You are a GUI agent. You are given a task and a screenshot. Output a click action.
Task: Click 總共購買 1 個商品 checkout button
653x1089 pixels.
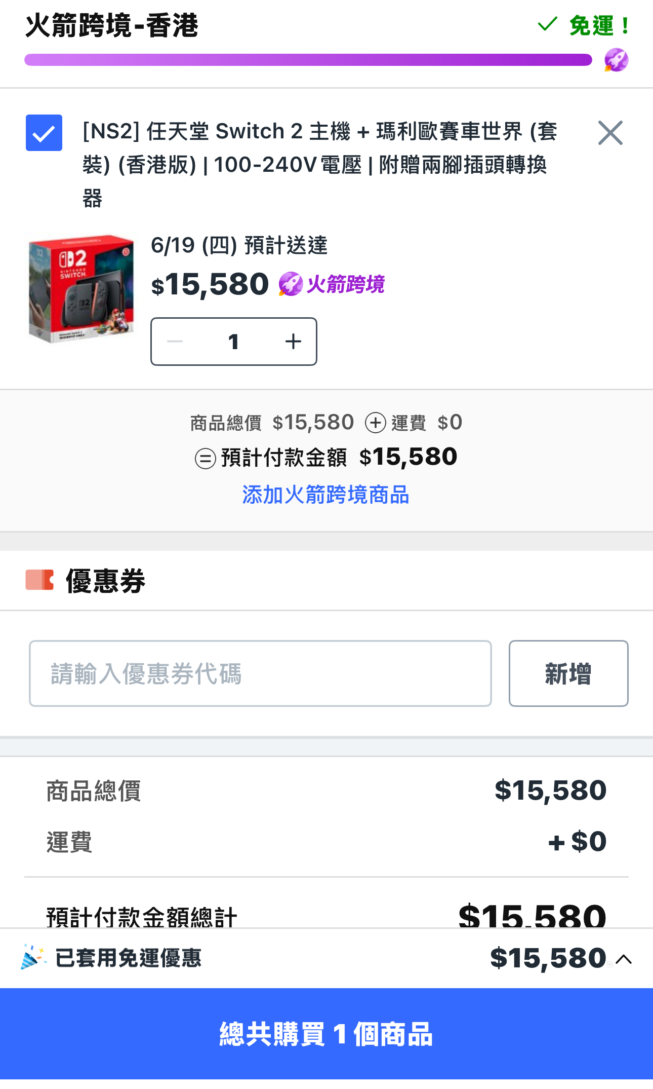[327, 1034]
